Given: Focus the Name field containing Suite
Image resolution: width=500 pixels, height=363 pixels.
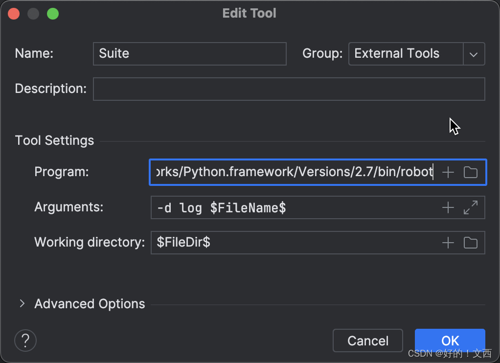Looking at the screenshot, I should pos(190,54).
